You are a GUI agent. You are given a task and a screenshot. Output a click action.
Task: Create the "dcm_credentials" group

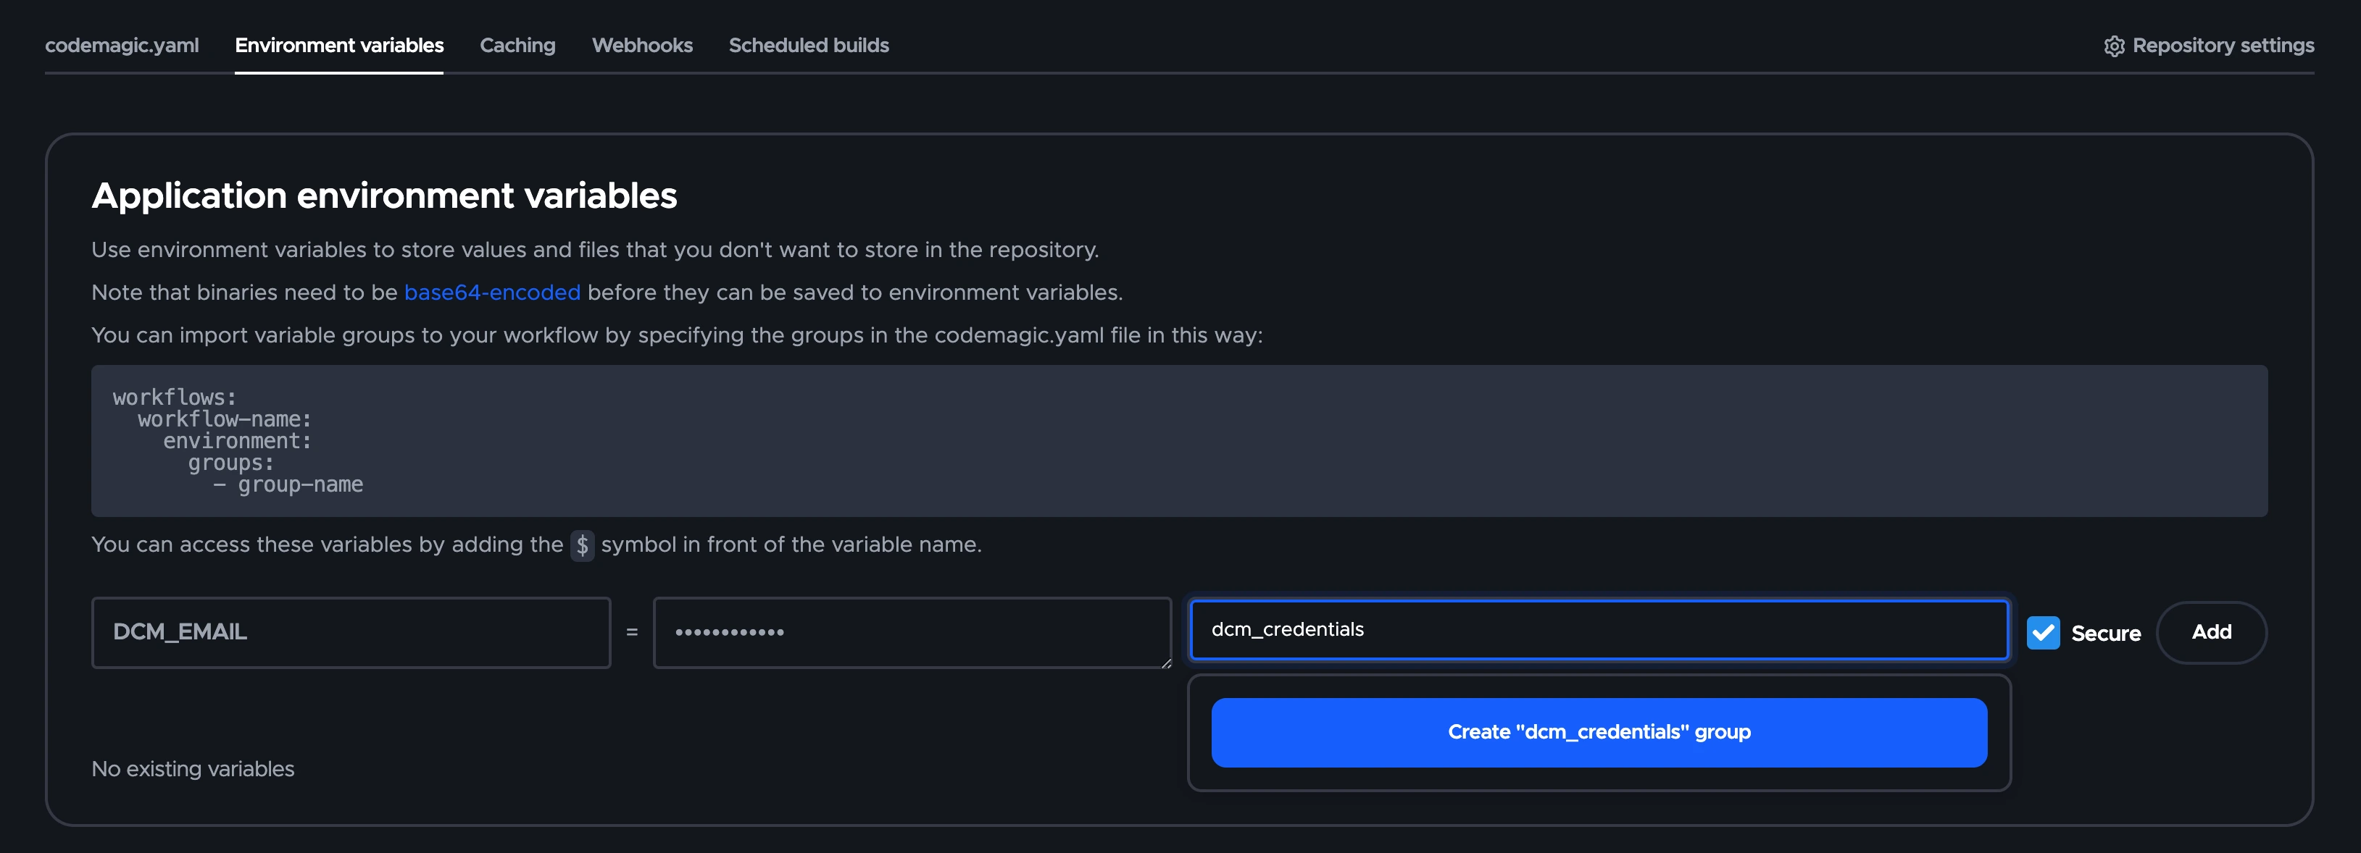(1599, 732)
